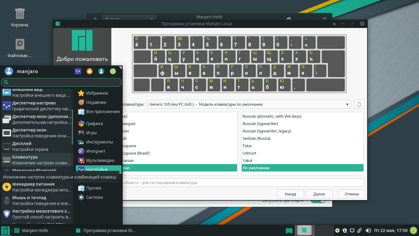
Task: Click the Отмена button
Action: coord(352,194)
